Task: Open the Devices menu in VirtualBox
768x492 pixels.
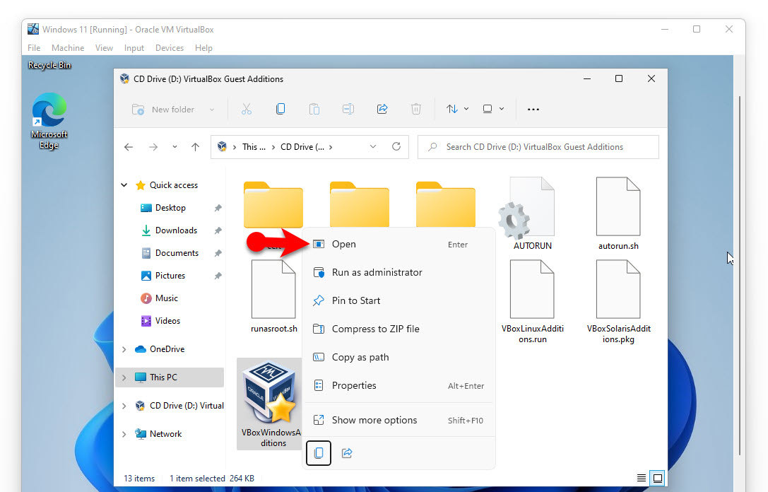Action: [x=169, y=48]
